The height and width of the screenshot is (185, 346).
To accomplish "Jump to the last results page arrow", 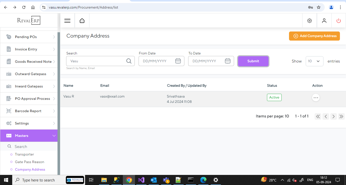I will [x=341, y=116].
